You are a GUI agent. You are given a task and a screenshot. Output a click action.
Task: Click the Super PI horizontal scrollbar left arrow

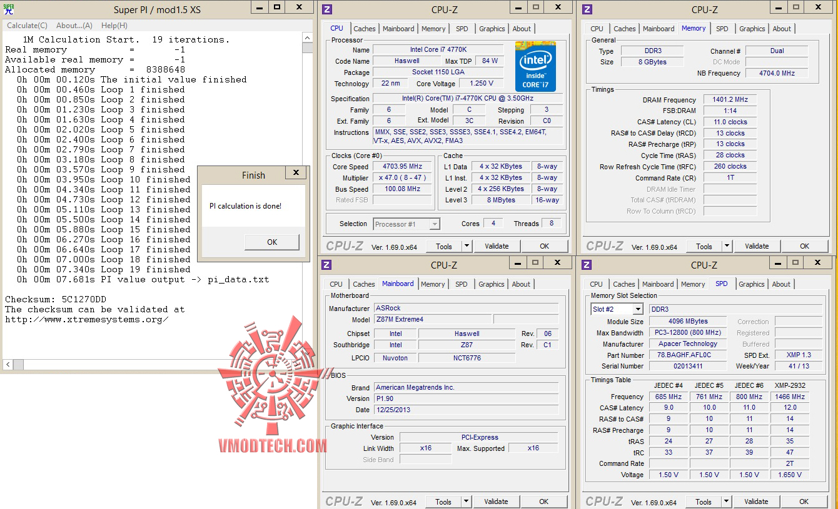[8, 364]
